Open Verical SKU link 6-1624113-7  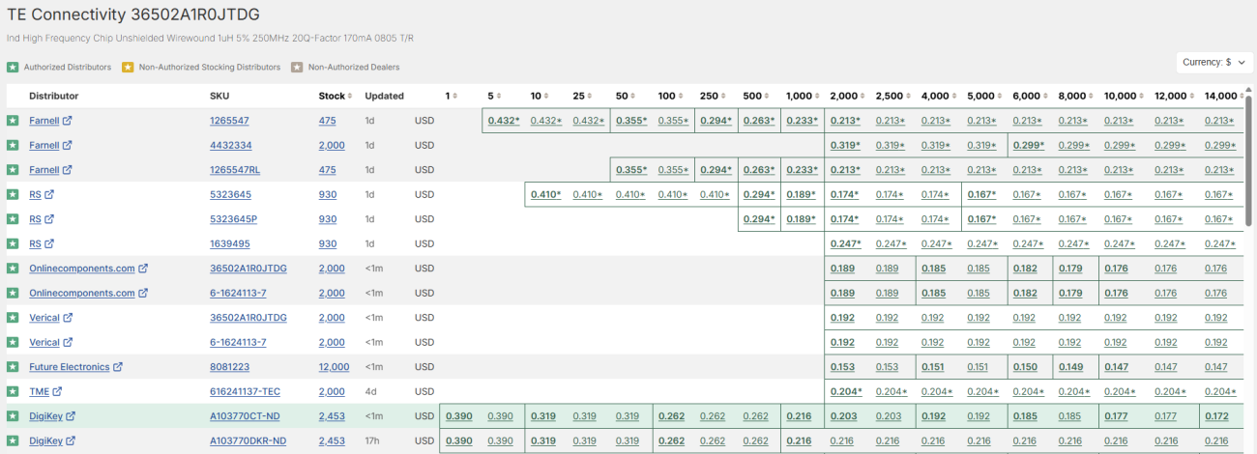238,342
